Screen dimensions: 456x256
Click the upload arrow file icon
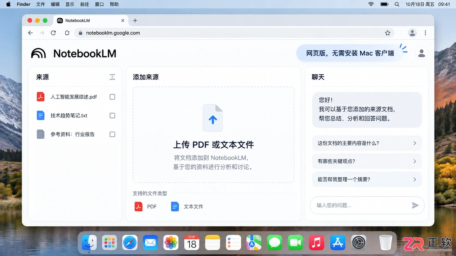(213, 118)
